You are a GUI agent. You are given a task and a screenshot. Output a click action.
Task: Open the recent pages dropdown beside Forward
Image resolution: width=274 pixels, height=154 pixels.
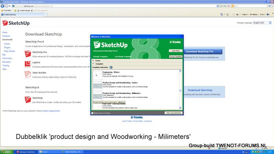click(x=10, y=6)
